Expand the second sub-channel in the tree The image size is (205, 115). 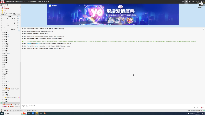[3, 34]
